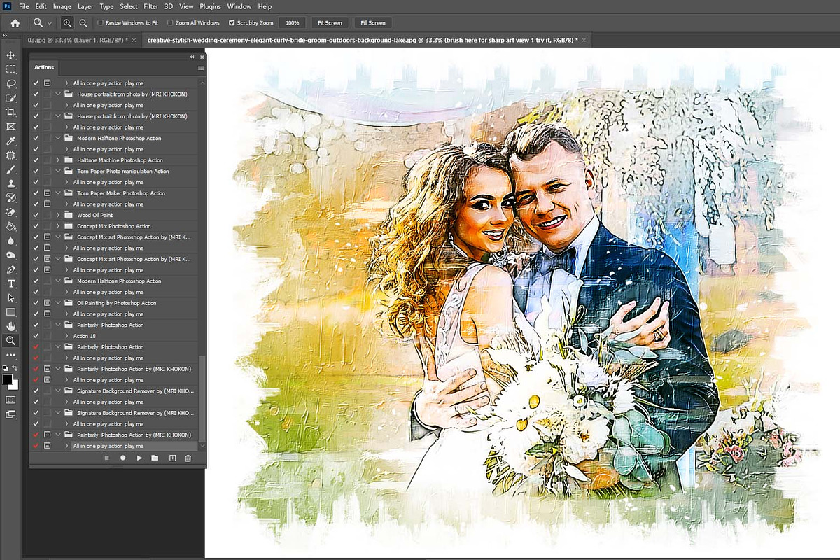Begin recording in Actions panel
Image resolution: width=840 pixels, height=560 pixels.
[122, 458]
